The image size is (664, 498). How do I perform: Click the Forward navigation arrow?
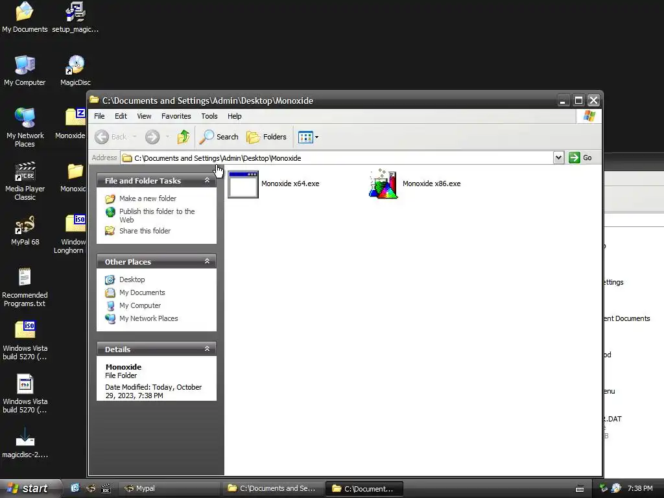pos(152,137)
